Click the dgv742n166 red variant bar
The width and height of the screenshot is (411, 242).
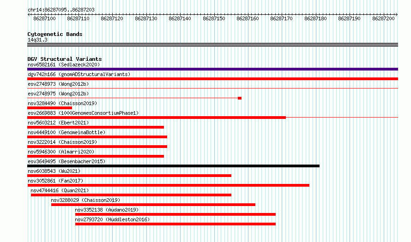click(212, 79)
